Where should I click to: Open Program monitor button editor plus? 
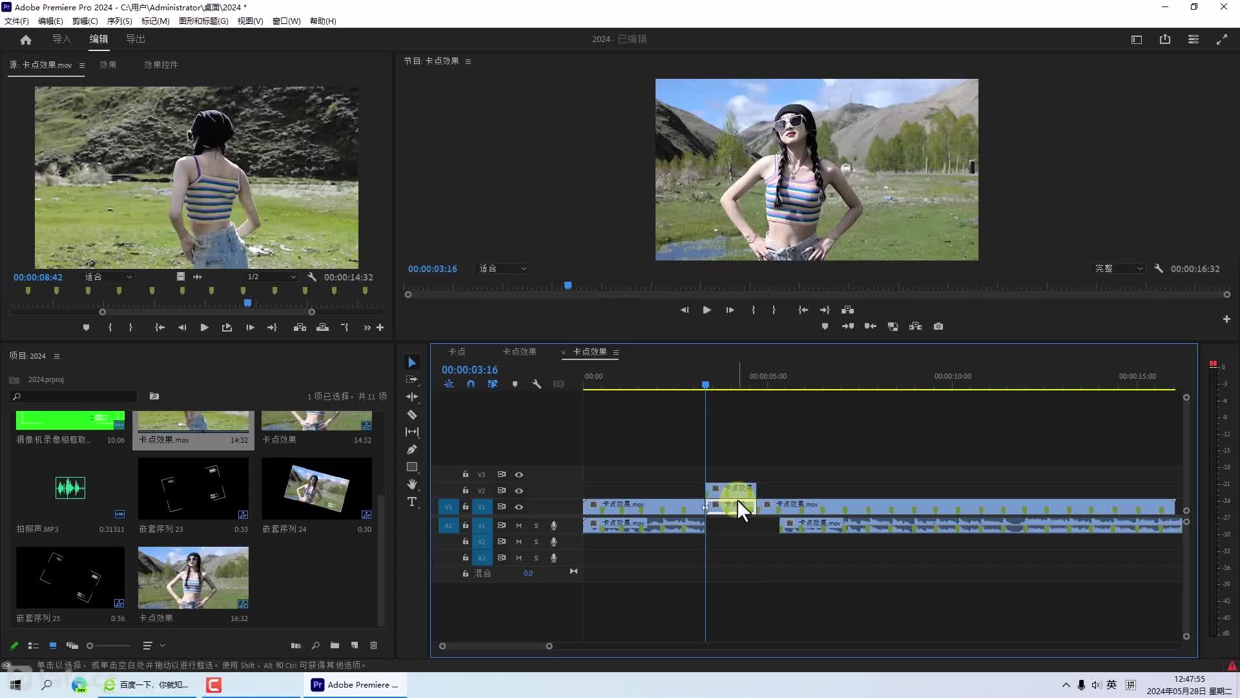[x=1226, y=319]
